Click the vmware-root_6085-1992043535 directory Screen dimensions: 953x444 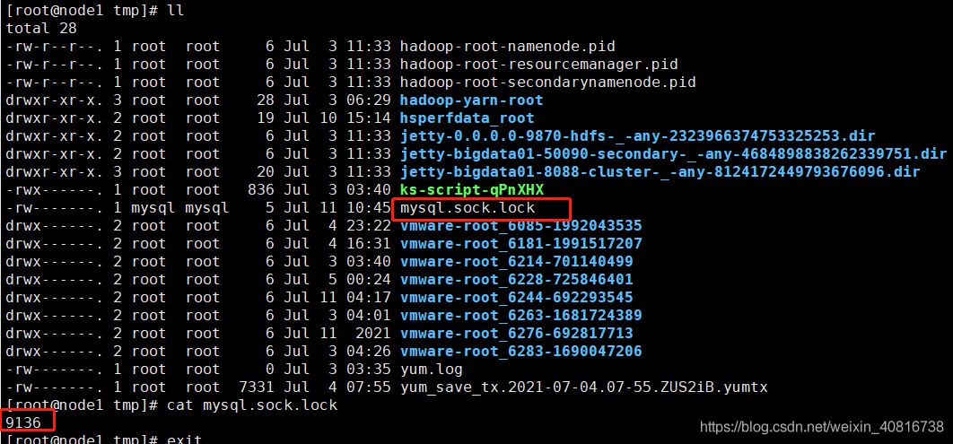(x=520, y=226)
